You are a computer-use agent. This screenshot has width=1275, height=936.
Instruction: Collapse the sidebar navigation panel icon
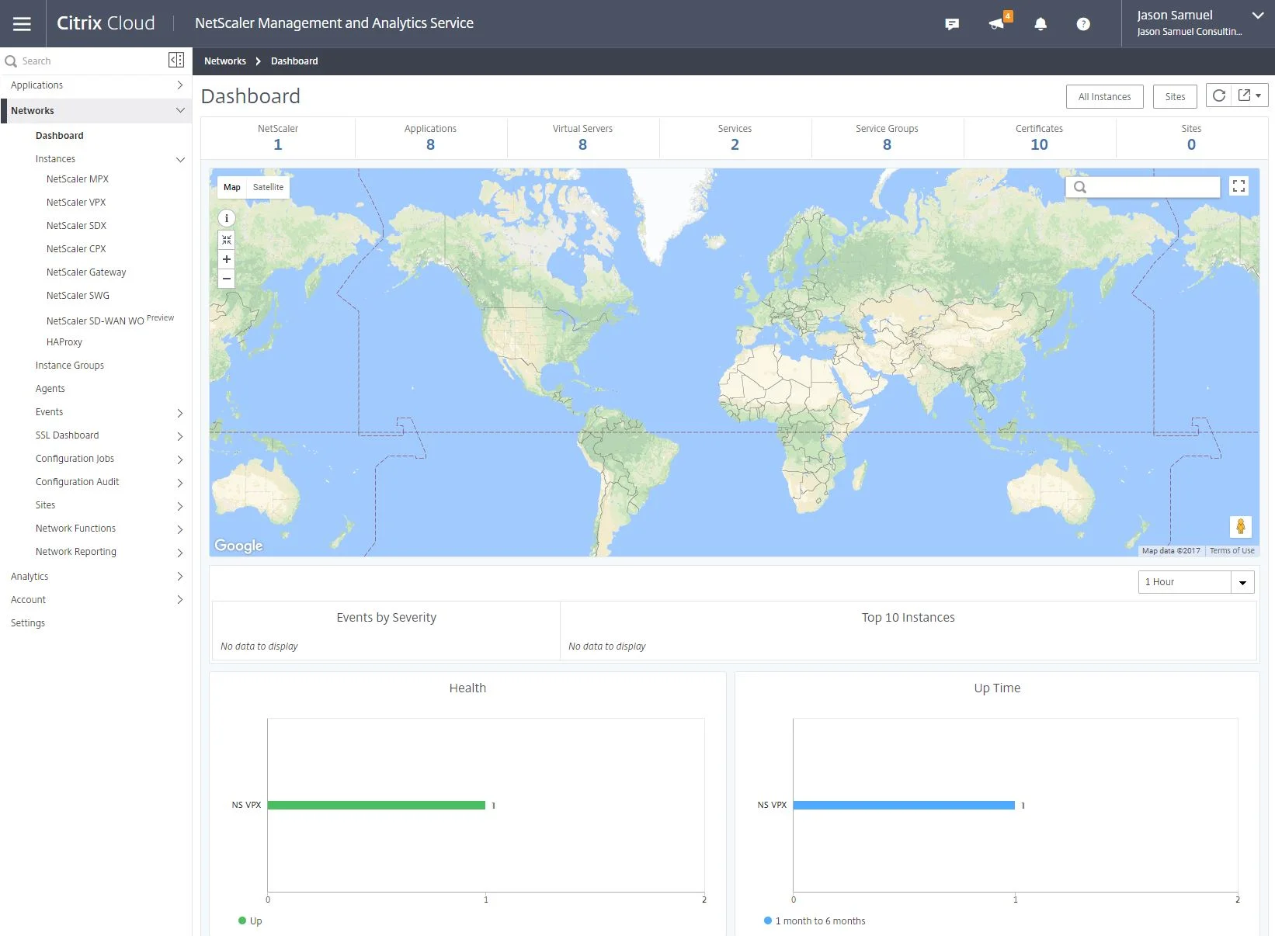click(x=176, y=60)
